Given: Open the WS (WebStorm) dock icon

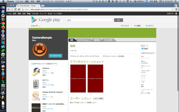Looking at the screenshot, I should tap(3, 43).
